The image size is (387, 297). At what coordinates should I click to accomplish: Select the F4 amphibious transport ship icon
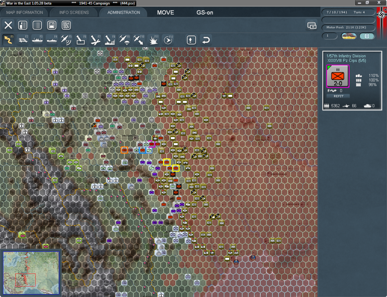pyautogui.click(x=52, y=40)
